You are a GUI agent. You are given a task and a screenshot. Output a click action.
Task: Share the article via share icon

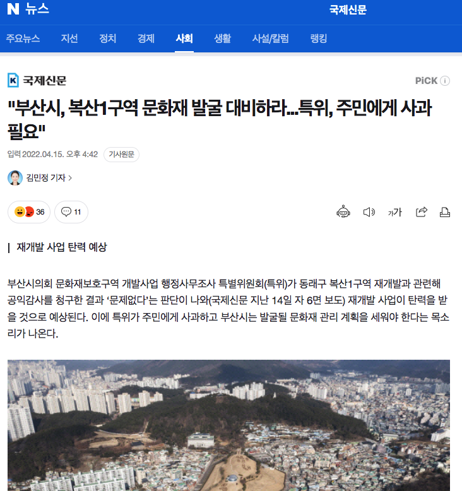point(421,212)
